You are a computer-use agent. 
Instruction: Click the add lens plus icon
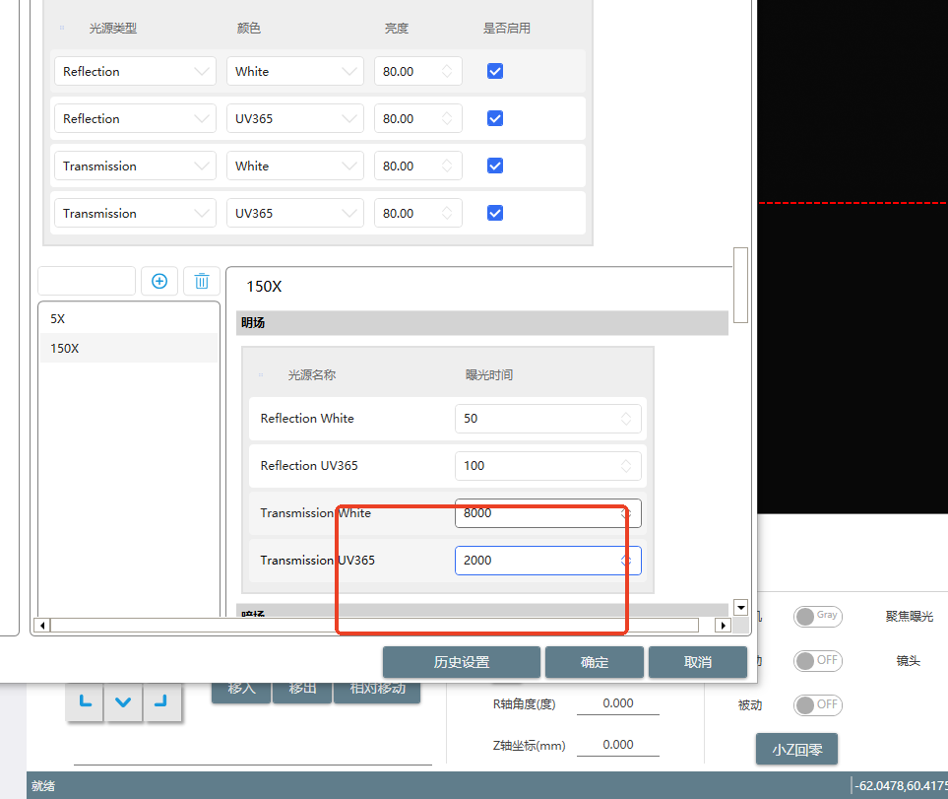[159, 281]
